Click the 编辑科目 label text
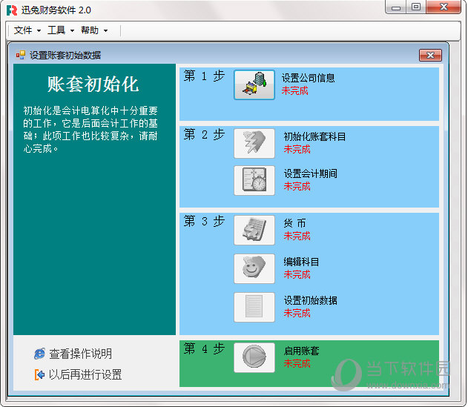The image size is (468, 407). (301, 262)
